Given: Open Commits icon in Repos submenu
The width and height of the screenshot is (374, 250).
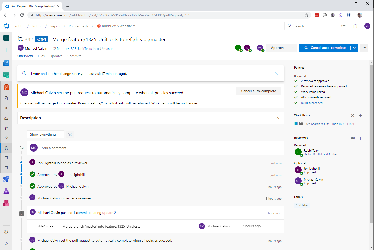Looking at the screenshot, I should click(x=6, y=108).
